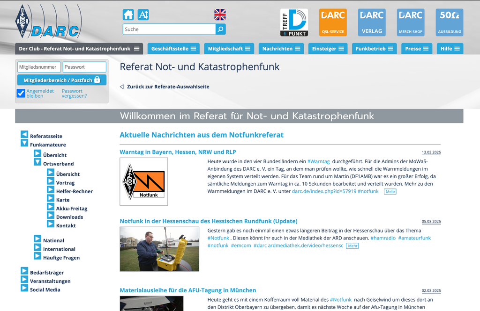The width and height of the screenshot is (480, 311).
Task: Toggle the Angemeldet bleiben checkbox
Action: (x=21, y=93)
